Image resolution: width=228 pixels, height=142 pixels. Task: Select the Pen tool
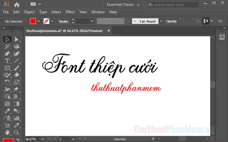(x=7, y=54)
